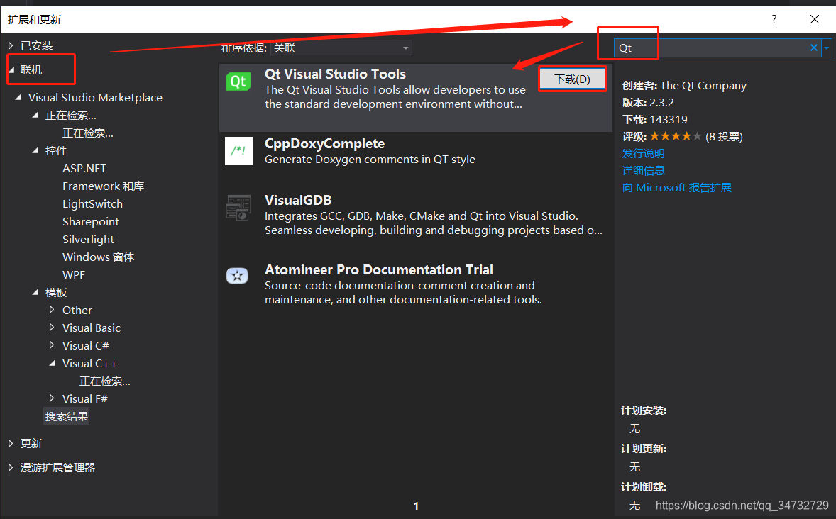Screen dimensions: 836x519
Task: Click page number 1 at bottom
Action: [x=416, y=506]
